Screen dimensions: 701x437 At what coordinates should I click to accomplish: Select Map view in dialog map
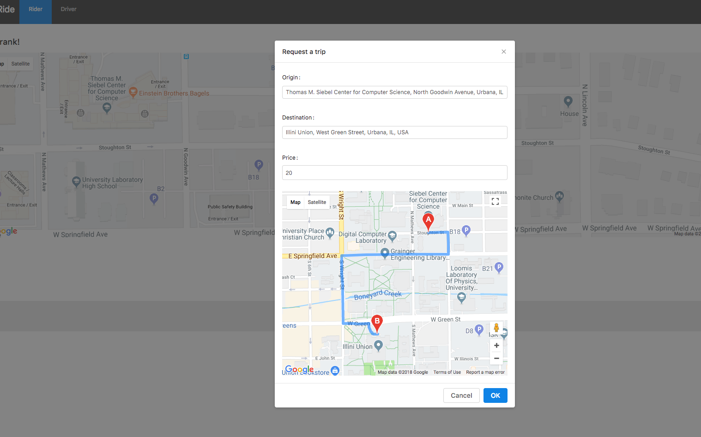[296, 202]
